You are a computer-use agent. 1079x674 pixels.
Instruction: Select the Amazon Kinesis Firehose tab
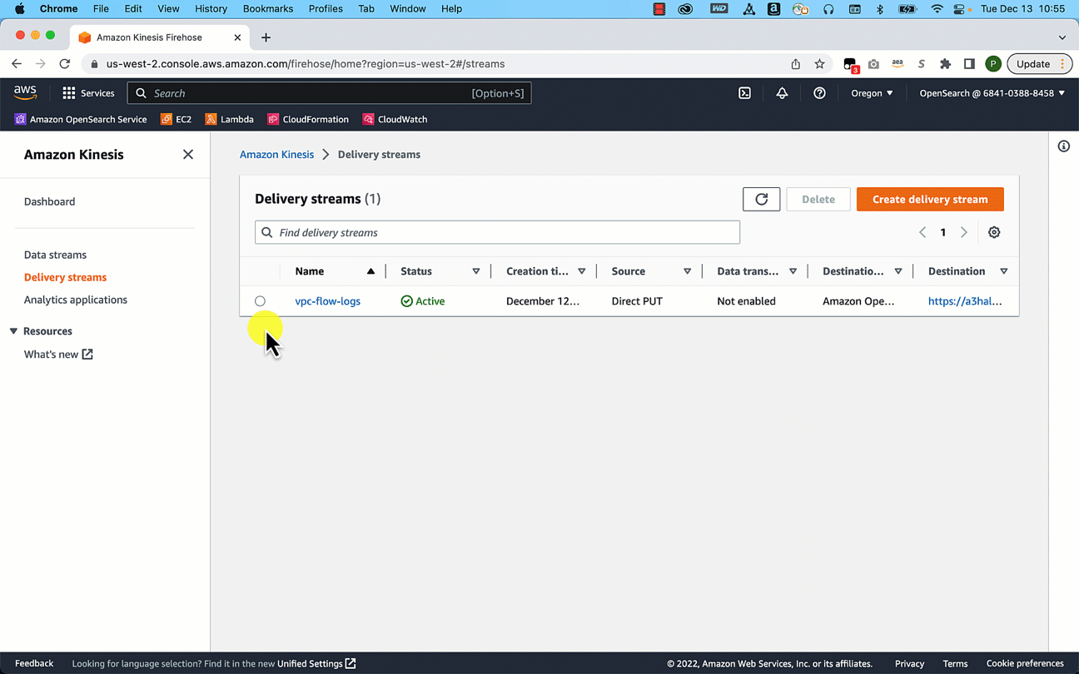[158, 37]
